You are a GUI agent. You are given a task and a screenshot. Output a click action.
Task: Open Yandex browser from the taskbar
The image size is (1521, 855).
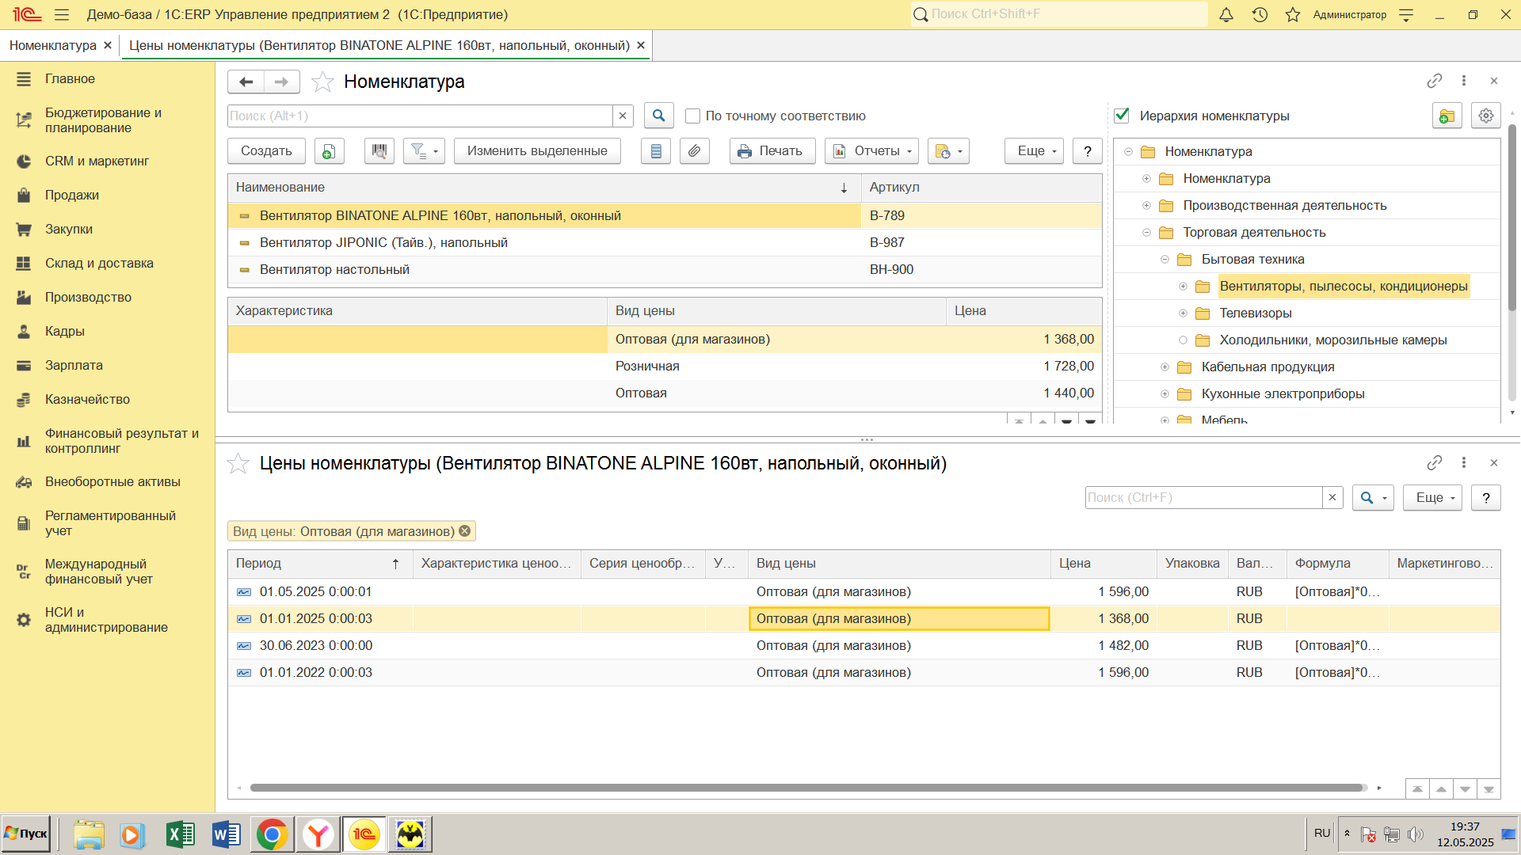[318, 834]
